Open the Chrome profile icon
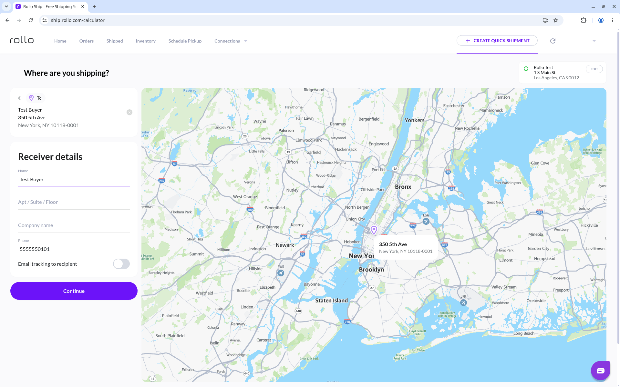 click(601, 20)
